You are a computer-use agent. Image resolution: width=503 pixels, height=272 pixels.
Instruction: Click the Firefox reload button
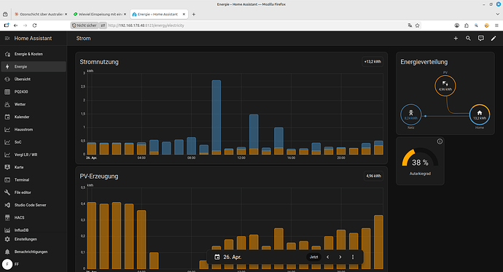pos(34,26)
